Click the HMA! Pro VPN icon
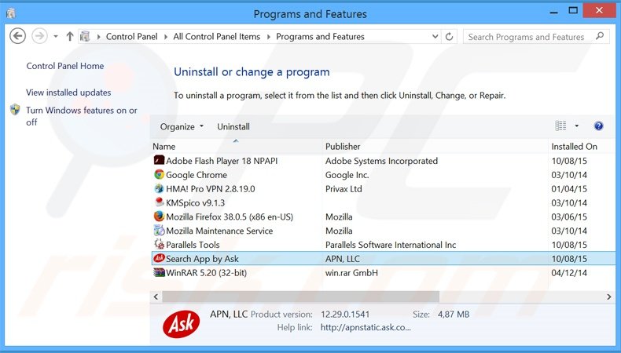The image size is (621, 353). 159,188
